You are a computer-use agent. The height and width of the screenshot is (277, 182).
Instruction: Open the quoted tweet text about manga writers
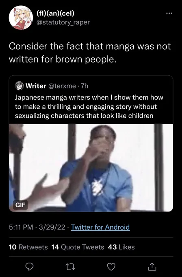[x=89, y=107]
